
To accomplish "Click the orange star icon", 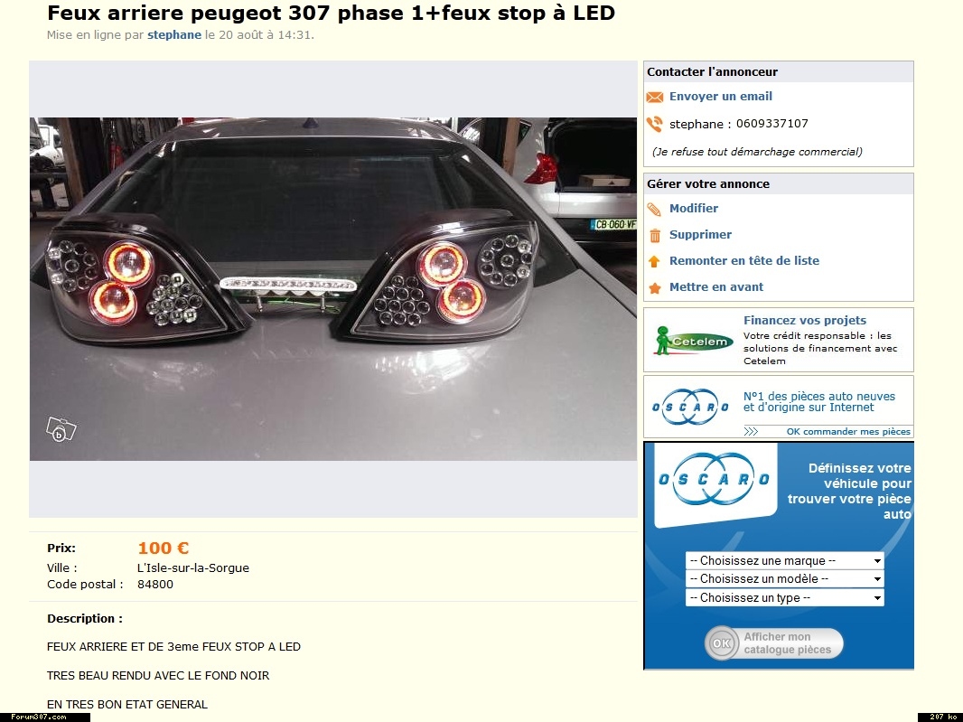I will (655, 287).
